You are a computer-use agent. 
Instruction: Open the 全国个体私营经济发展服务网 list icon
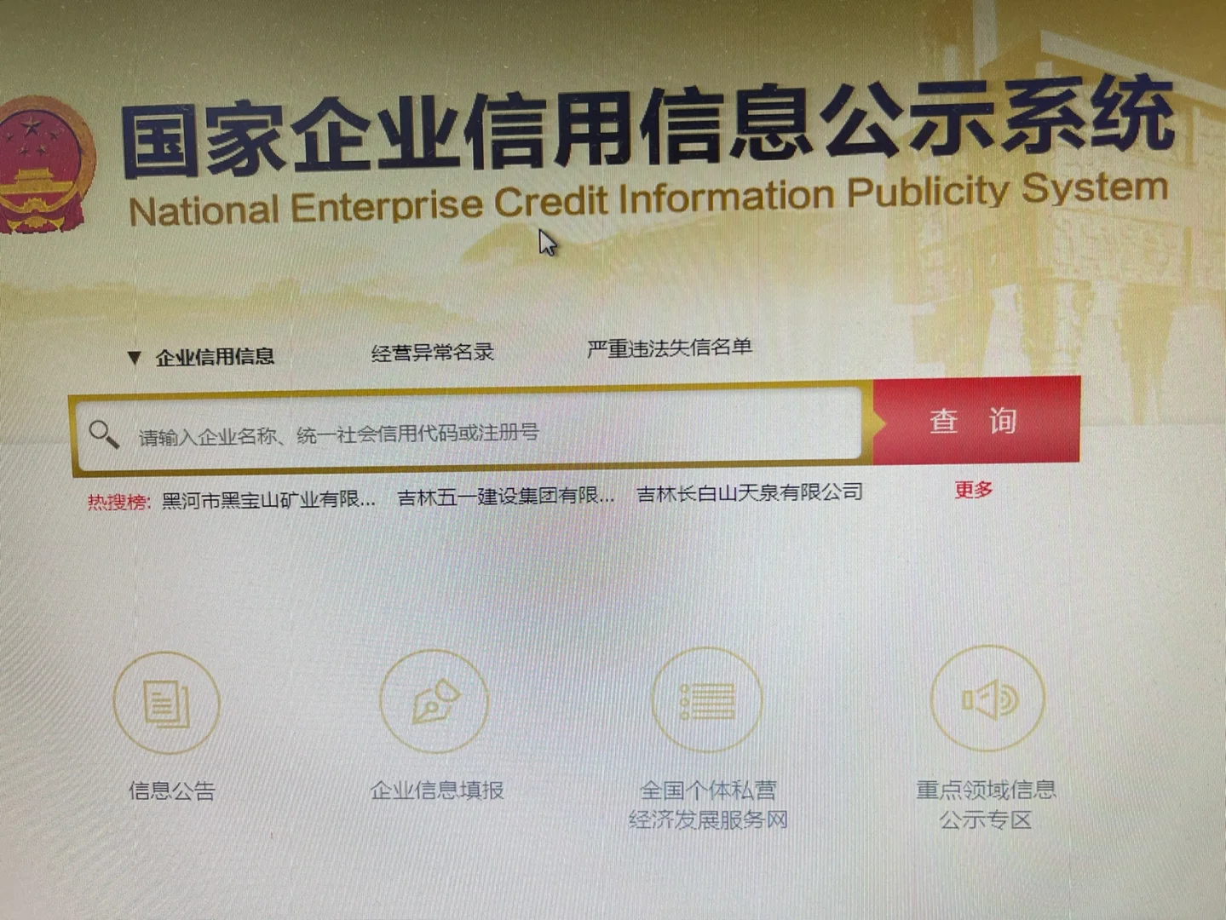click(707, 700)
